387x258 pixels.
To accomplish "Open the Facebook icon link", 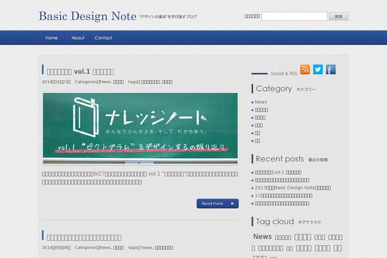I will pyautogui.click(x=331, y=70).
